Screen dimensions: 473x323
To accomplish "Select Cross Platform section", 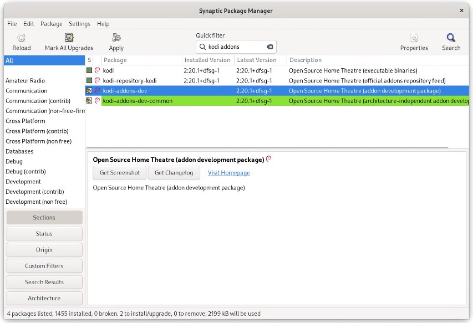I will click(x=44, y=121).
